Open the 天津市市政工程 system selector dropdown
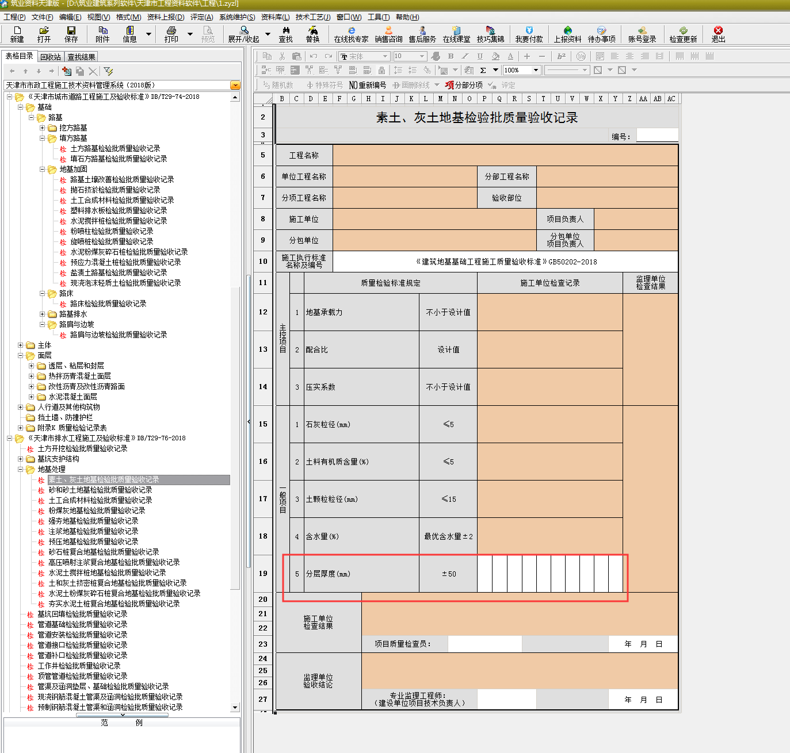This screenshot has width=790, height=753. [235, 85]
